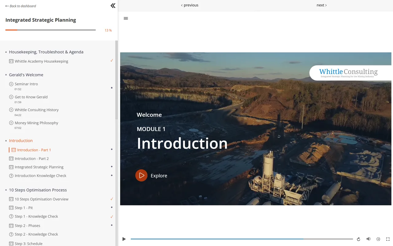The height and width of the screenshot is (246, 393).
Task: Open Step 3: Schedule lesson
Action: 29,244
